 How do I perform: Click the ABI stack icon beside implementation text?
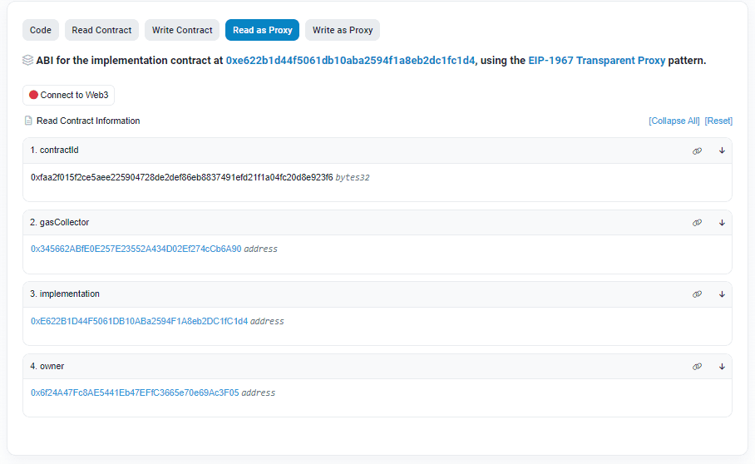[x=27, y=61]
